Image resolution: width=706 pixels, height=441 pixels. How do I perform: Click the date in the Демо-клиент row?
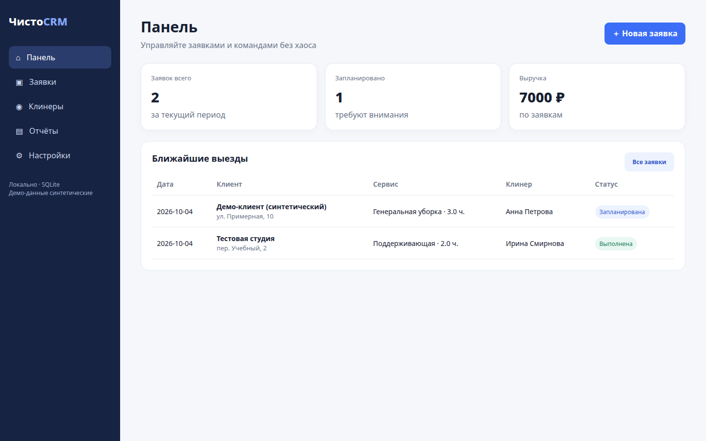coord(175,212)
